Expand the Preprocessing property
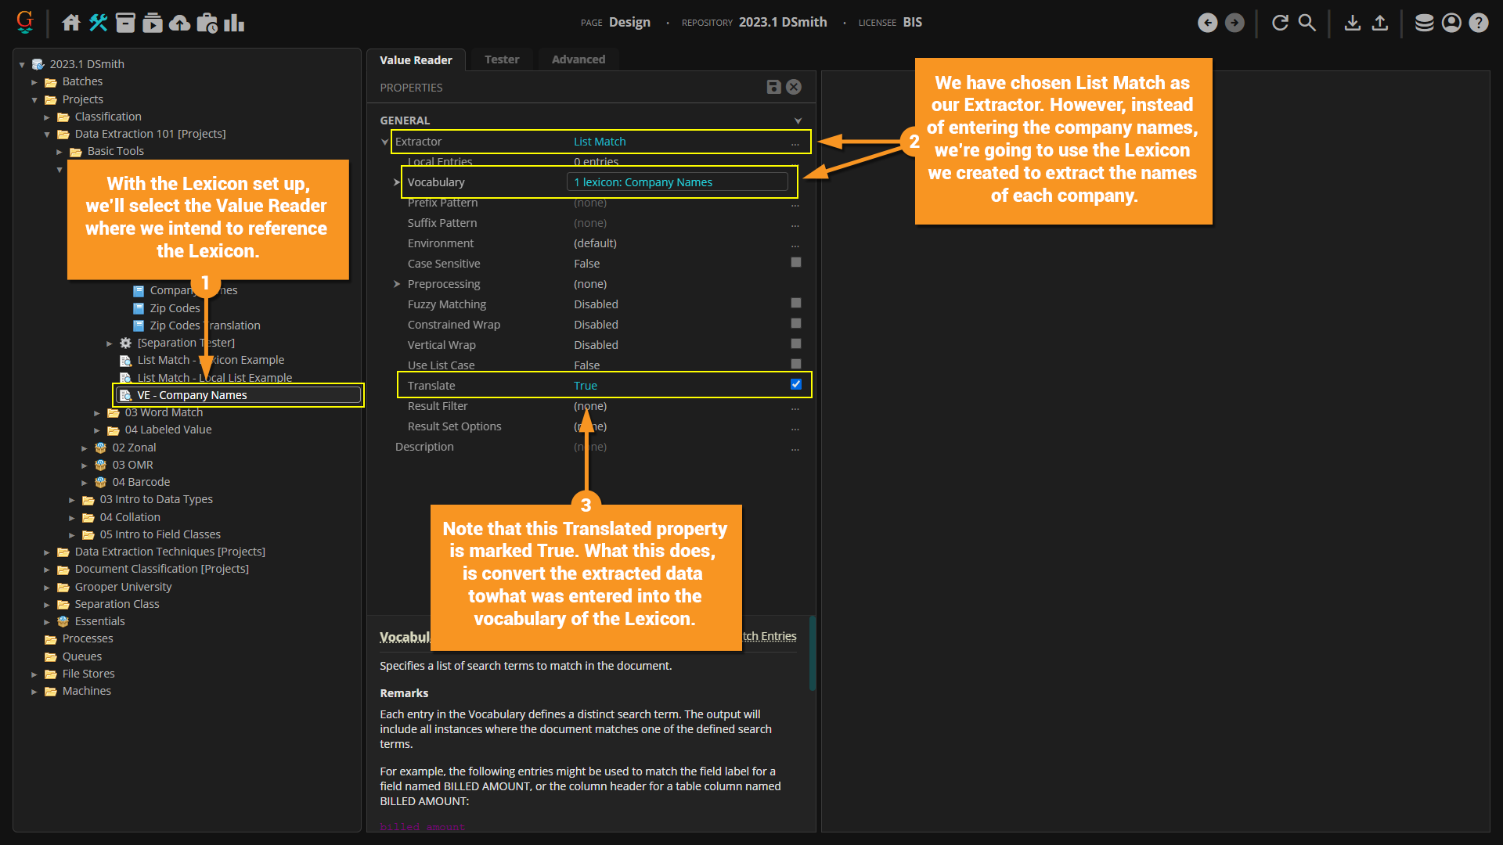1503x845 pixels. coord(397,284)
